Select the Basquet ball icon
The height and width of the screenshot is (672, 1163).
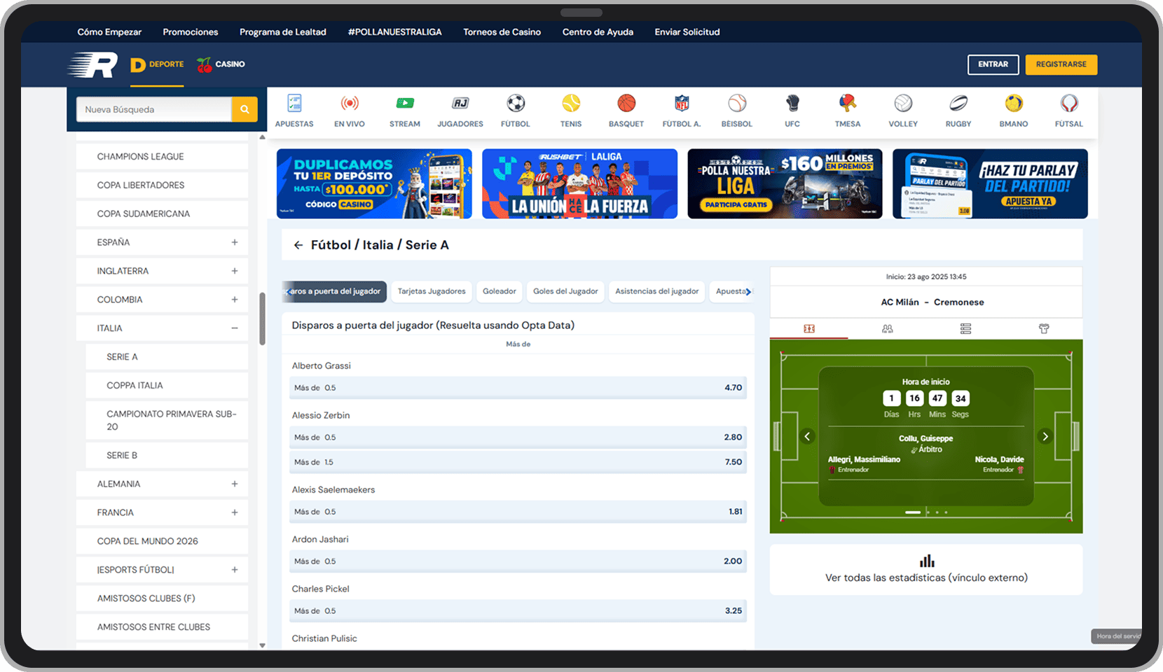[626, 104]
